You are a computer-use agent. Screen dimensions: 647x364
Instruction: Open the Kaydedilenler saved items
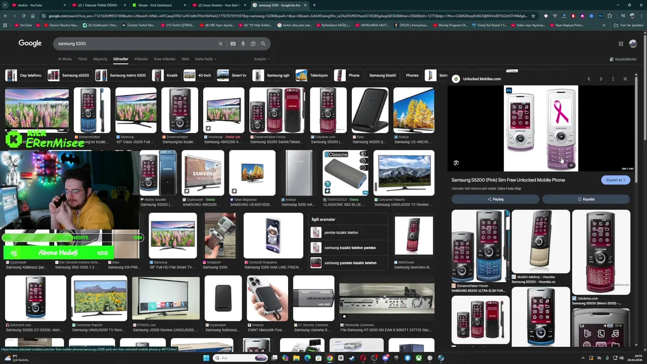(x=623, y=59)
